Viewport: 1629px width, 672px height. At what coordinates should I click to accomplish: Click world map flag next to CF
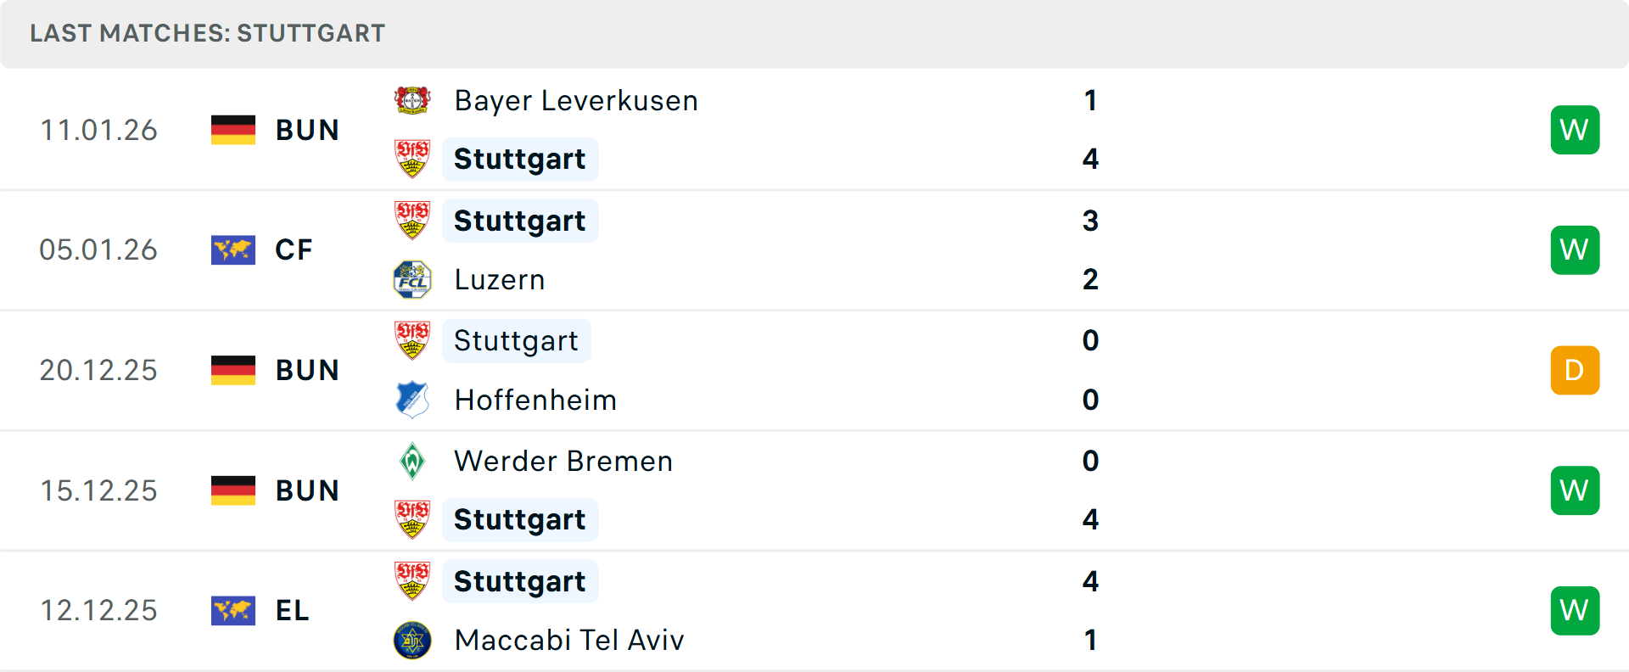(x=233, y=250)
